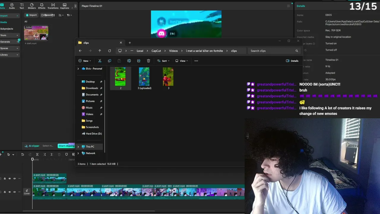The height and width of the screenshot is (214, 380).
Task: Expand This PC in navigation pane
Action: coord(78,147)
